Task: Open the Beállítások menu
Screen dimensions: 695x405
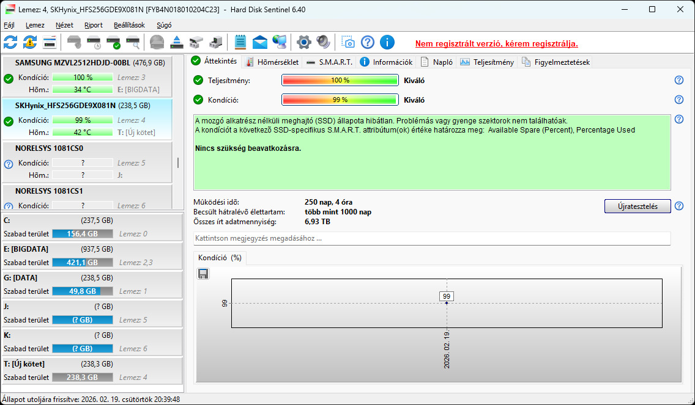Action: point(130,25)
